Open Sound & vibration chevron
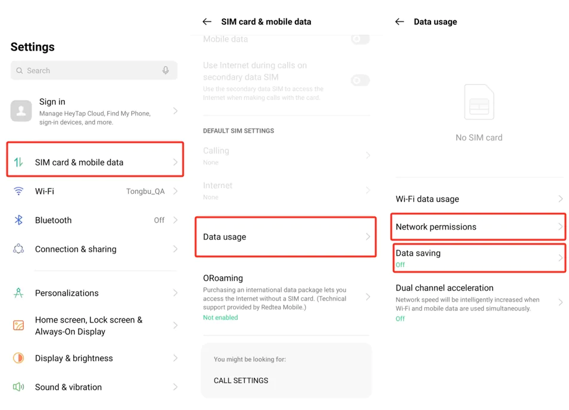 [175, 387]
